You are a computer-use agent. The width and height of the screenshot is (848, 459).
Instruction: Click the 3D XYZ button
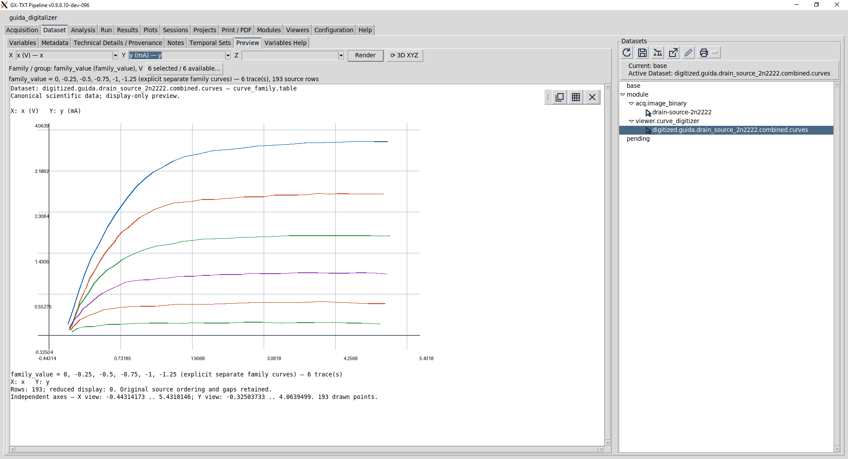click(405, 56)
